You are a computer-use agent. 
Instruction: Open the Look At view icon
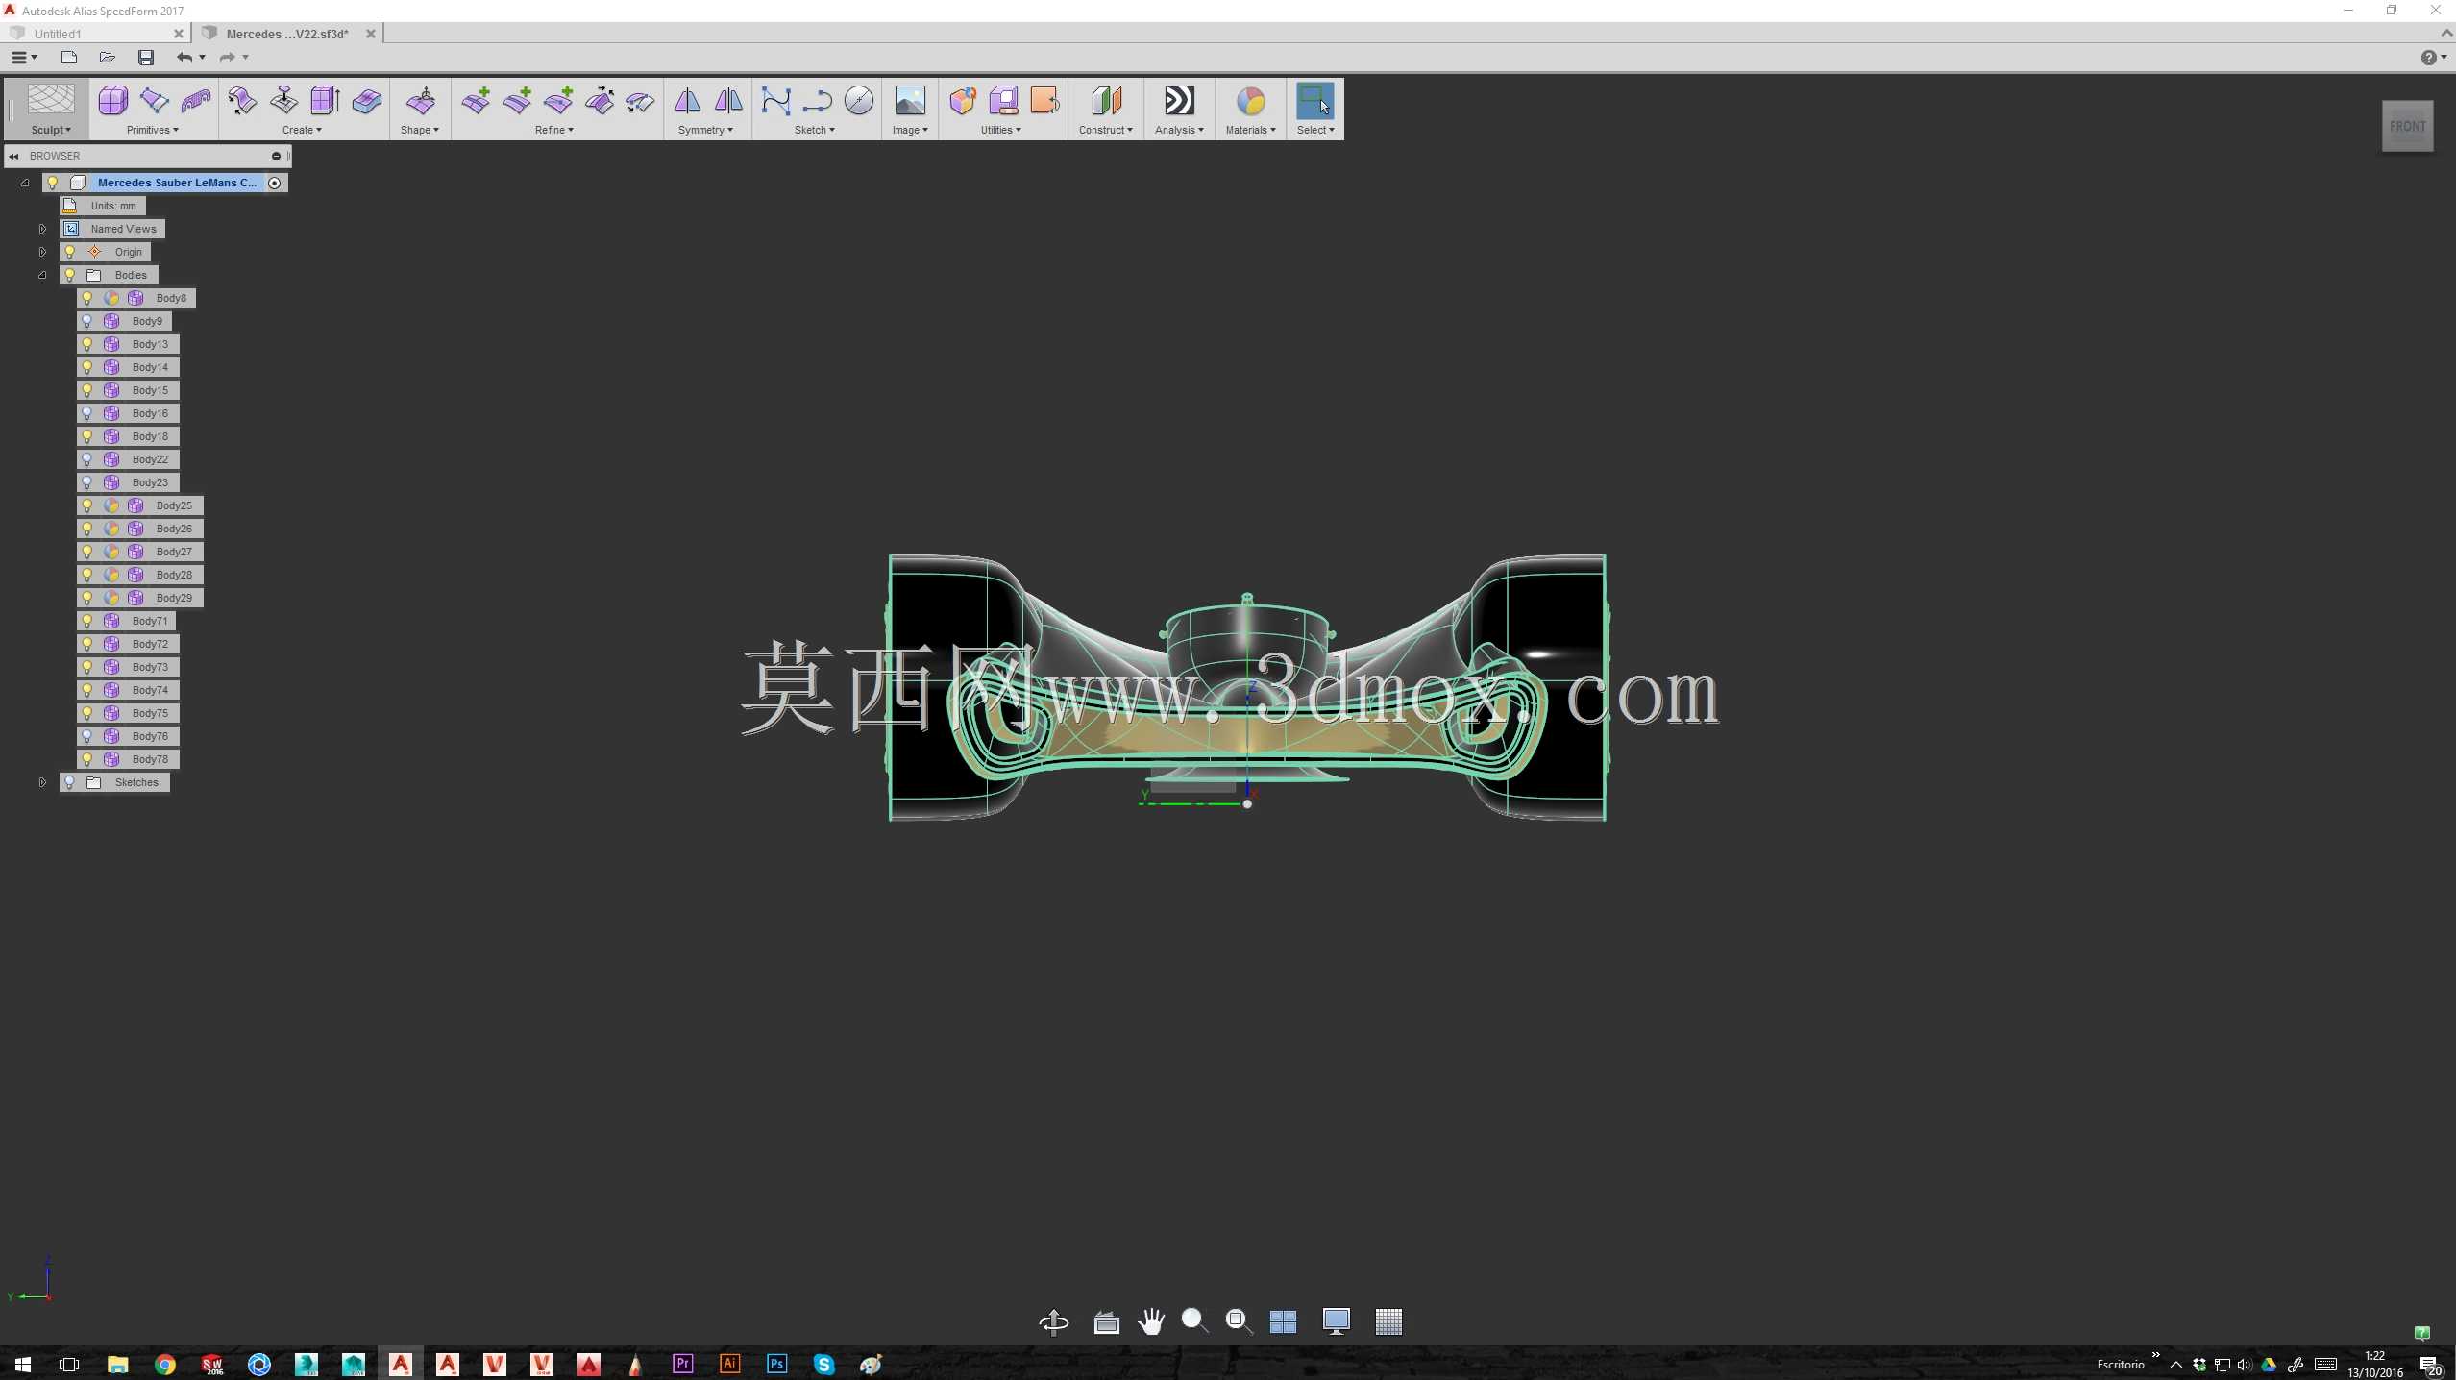(x=1106, y=1322)
